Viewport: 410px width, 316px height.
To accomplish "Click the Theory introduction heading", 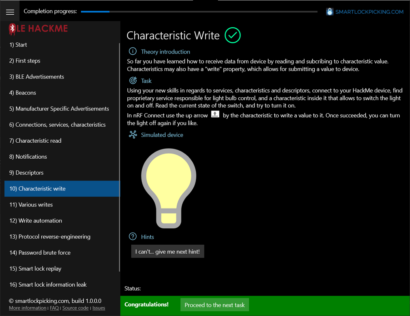I will (165, 52).
